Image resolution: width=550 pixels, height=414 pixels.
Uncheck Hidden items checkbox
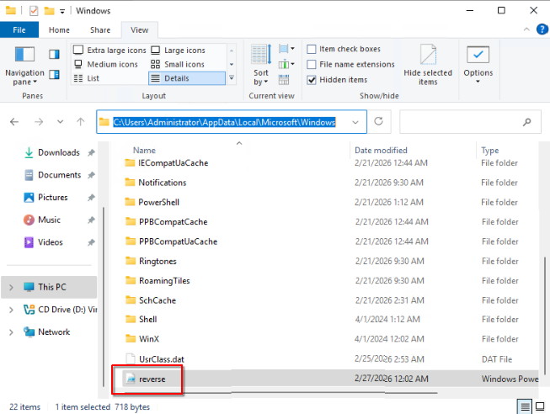(x=312, y=80)
